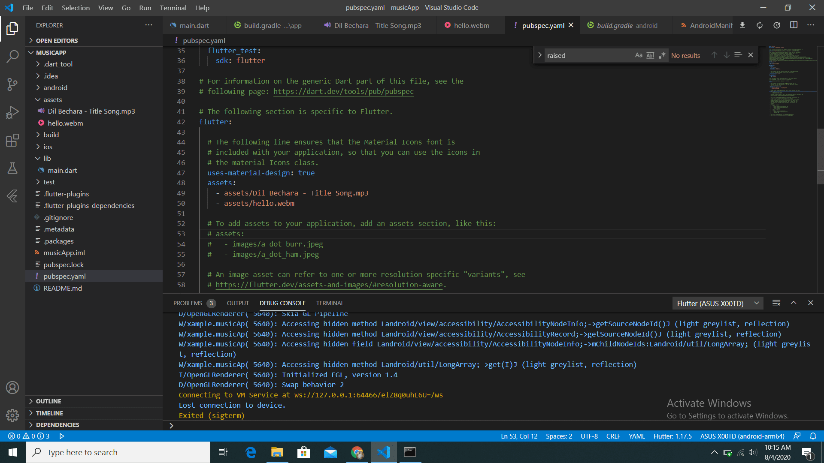Screen dimensions: 824x463
Task: Switch to the TERMINAL panel tab
Action: click(330, 303)
